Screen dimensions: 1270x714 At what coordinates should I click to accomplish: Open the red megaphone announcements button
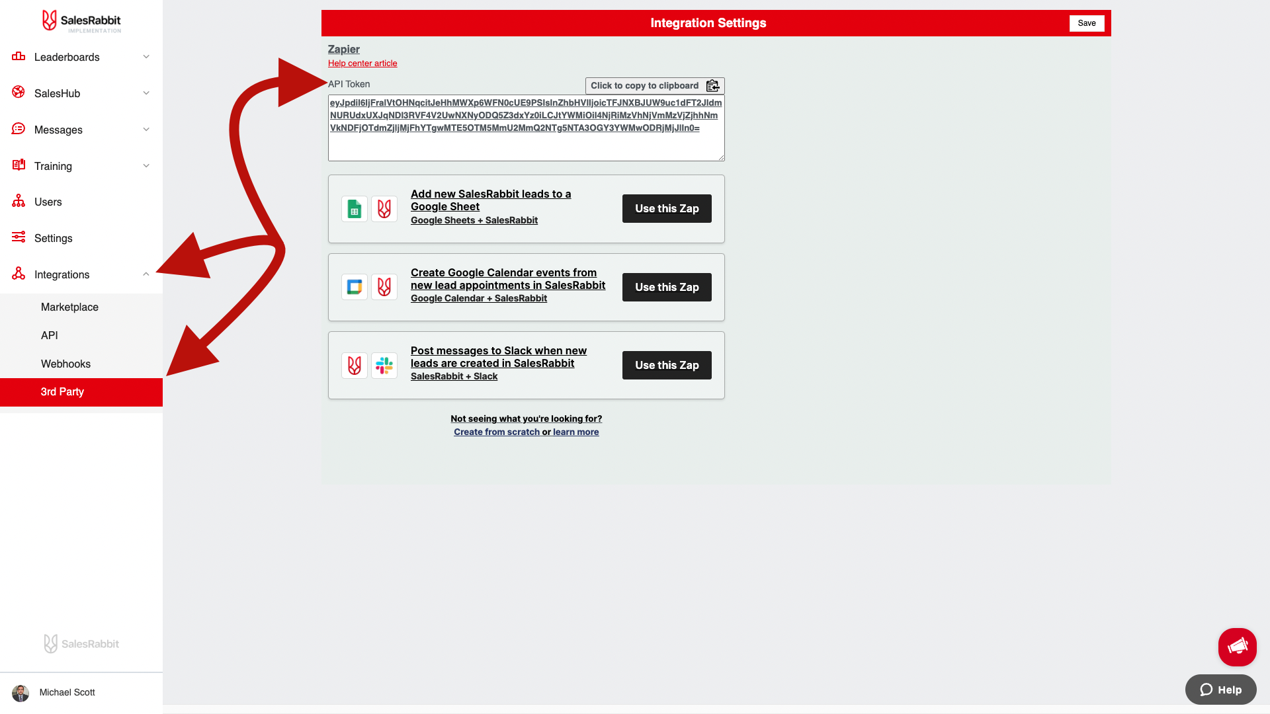(1238, 647)
